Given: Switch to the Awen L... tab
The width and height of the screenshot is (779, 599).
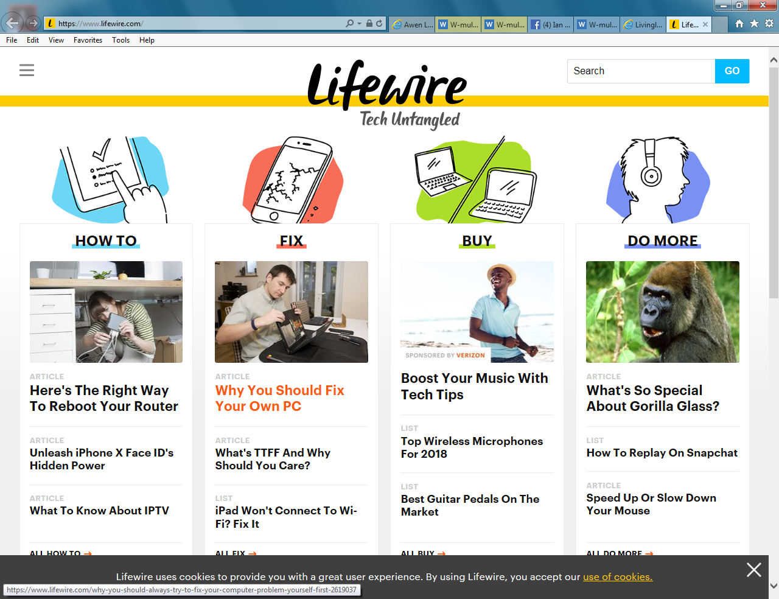Looking at the screenshot, I should click(x=412, y=25).
